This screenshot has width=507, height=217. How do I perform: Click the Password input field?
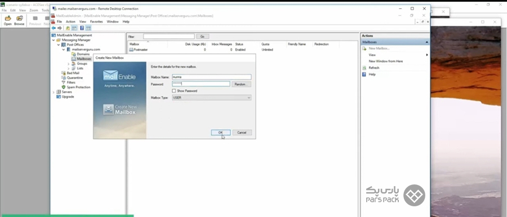tap(201, 84)
